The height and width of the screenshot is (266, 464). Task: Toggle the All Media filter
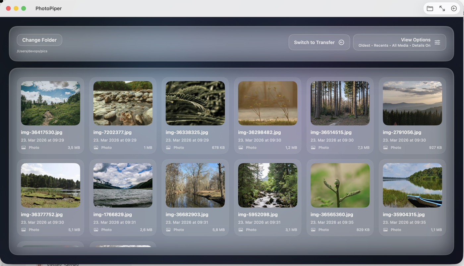click(400, 45)
